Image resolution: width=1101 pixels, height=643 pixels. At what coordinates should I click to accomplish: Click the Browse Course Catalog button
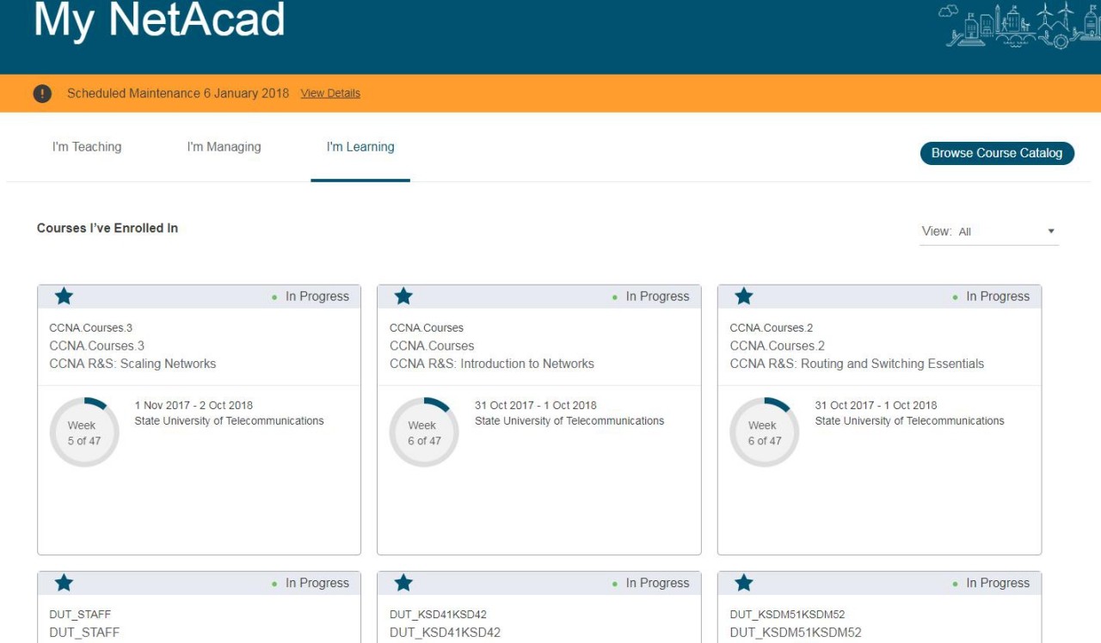997,153
